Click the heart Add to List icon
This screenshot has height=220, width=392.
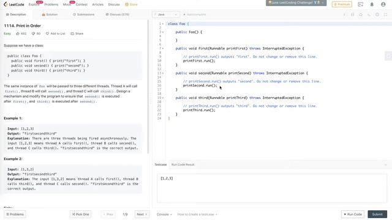pos(47,34)
